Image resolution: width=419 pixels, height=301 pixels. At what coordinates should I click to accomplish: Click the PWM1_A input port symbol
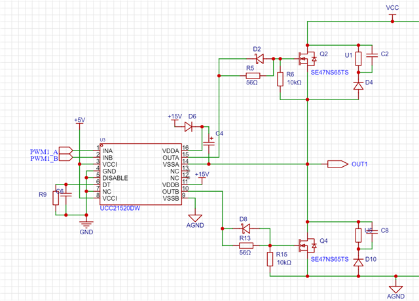[65, 150]
